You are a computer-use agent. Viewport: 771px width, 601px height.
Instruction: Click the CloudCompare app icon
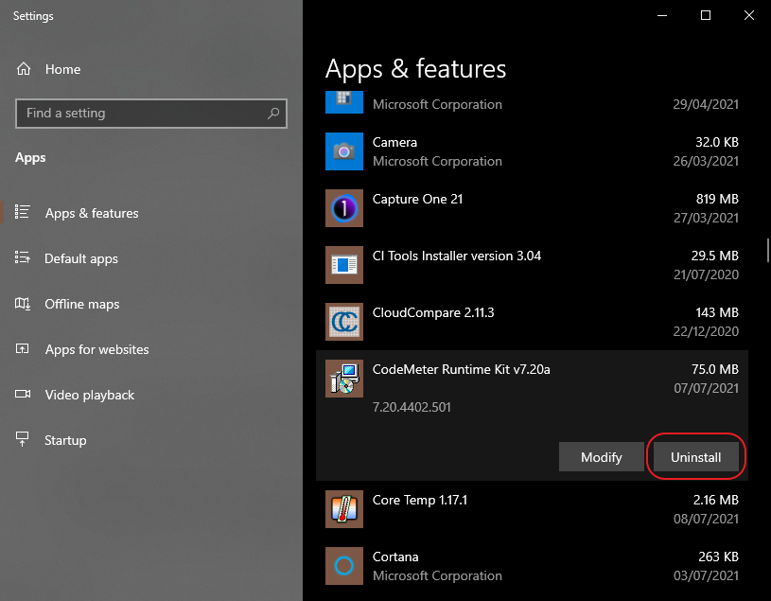[344, 322]
